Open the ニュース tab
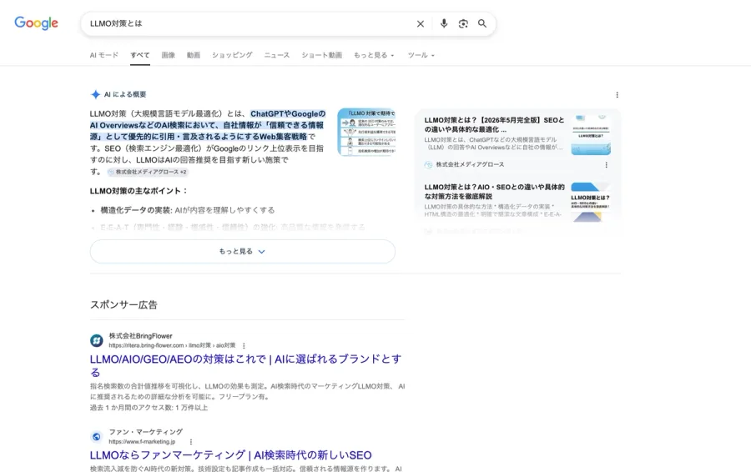 tap(277, 55)
